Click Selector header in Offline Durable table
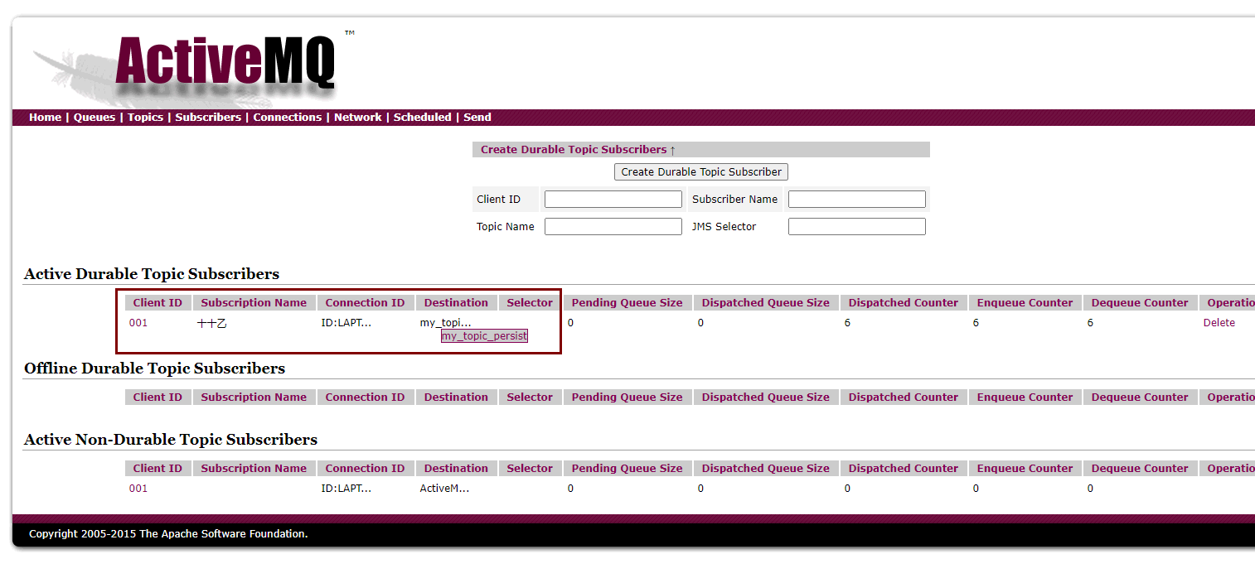 pyautogui.click(x=530, y=397)
